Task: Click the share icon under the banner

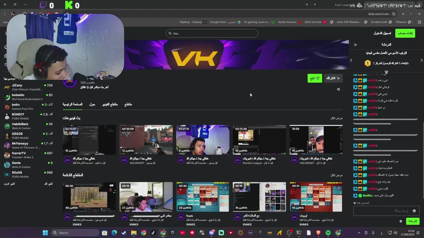Action: coord(338,89)
